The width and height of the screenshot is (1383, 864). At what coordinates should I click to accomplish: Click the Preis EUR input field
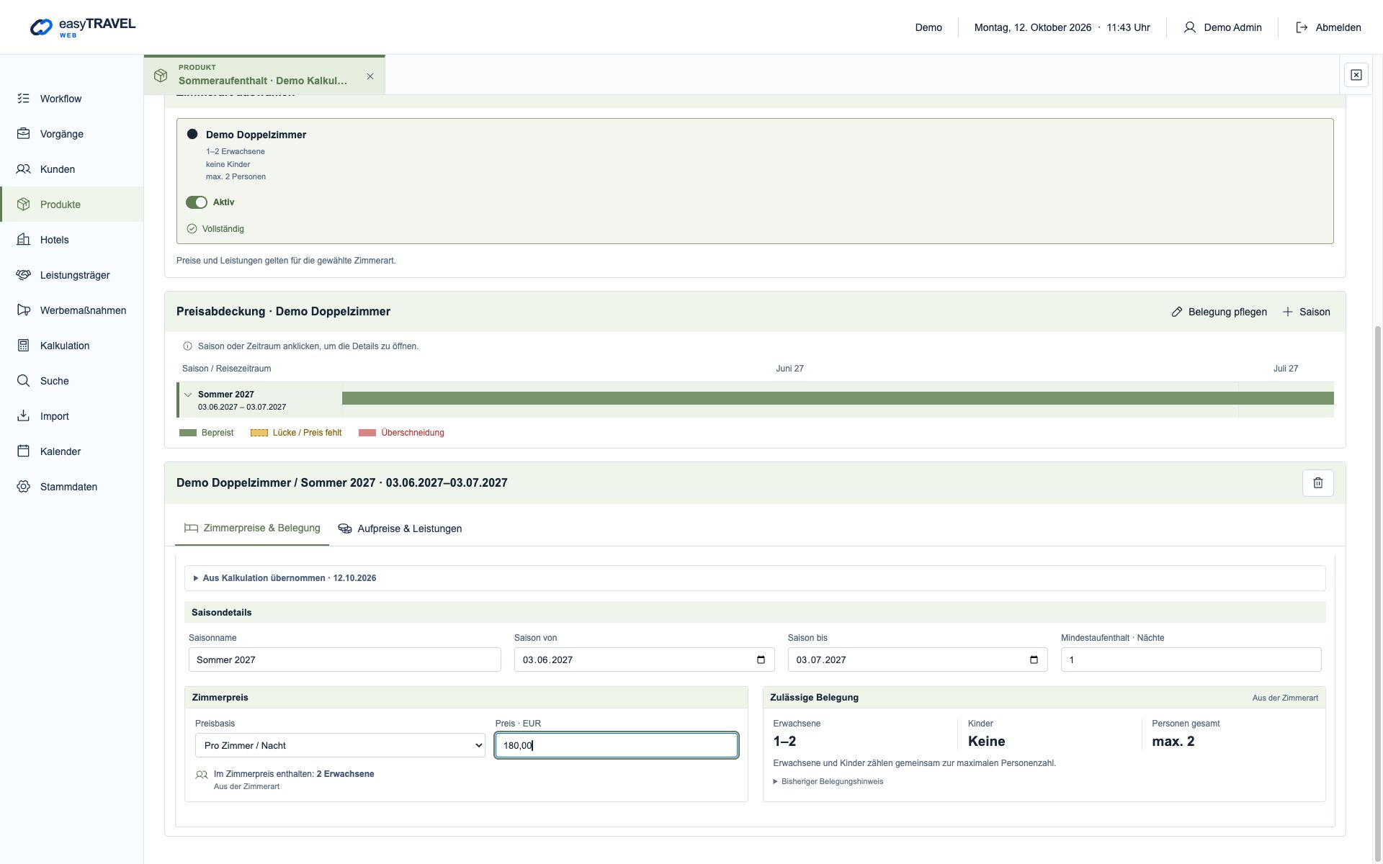(x=617, y=745)
